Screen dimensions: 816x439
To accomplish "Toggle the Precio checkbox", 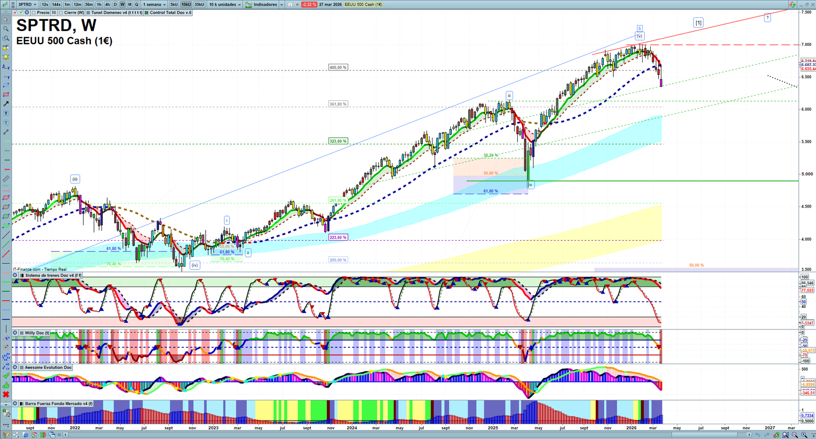I will (x=34, y=13).
